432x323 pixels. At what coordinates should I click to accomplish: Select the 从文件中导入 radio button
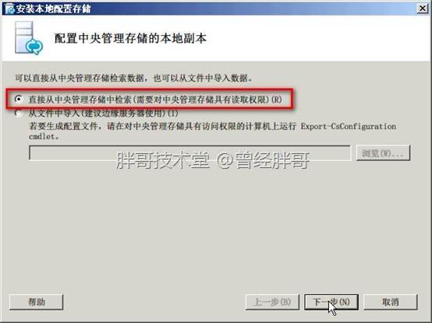tap(19, 113)
